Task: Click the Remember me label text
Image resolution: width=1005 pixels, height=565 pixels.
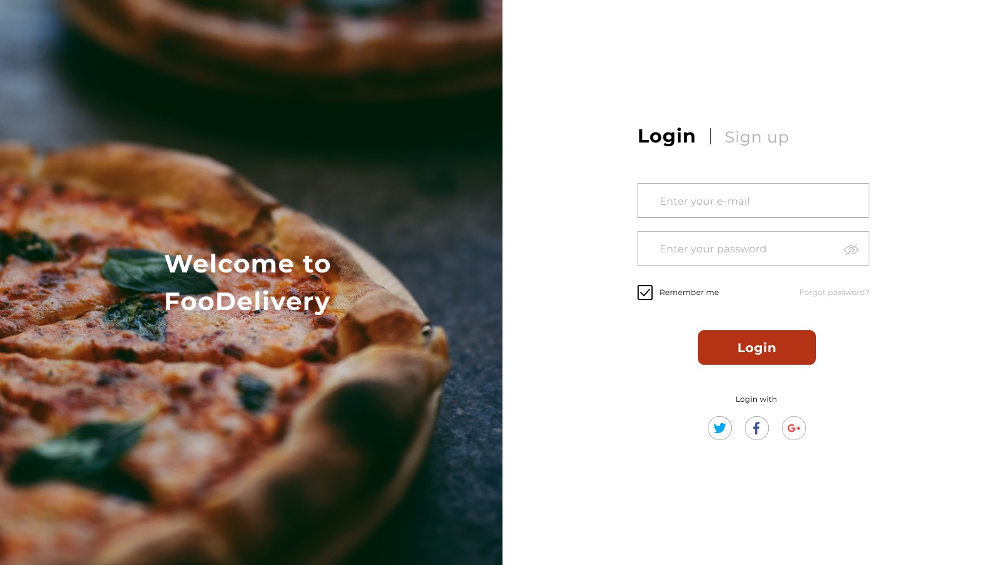Action: 689,293
